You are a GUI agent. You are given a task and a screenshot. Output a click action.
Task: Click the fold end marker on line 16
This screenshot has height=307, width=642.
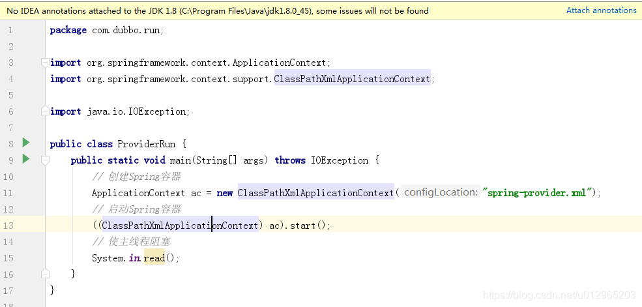click(45, 274)
